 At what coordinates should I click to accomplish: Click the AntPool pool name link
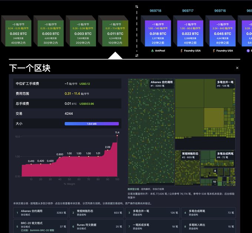[x=160, y=51]
